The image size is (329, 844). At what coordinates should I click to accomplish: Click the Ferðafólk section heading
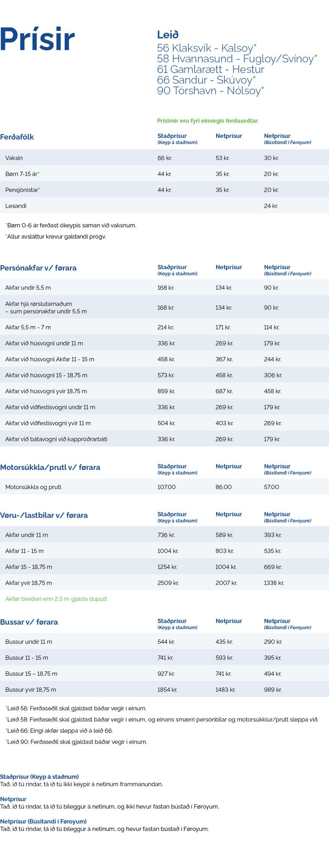(17, 137)
